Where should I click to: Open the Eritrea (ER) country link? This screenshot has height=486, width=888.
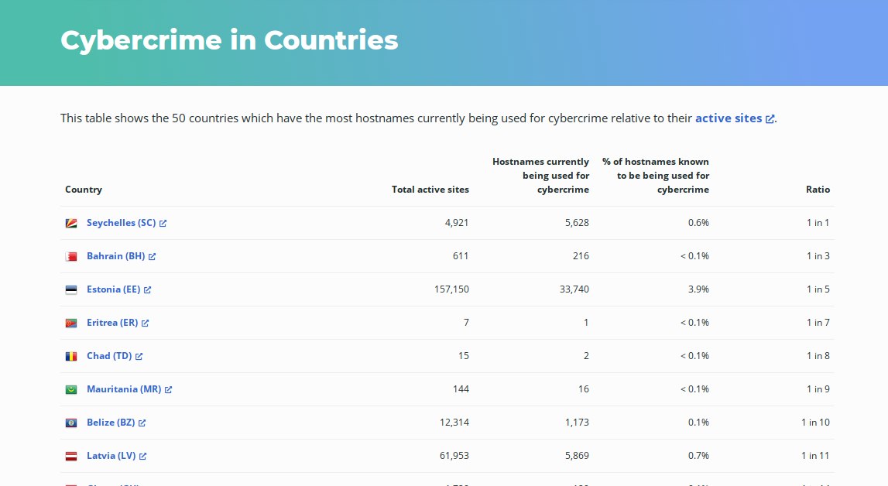coord(112,323)
